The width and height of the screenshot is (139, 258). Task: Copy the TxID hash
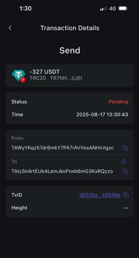[x=126, y=195]
